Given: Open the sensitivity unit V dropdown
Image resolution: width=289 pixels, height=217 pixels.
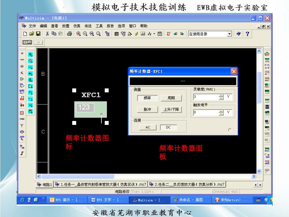Looking at the screenshot, I should tap(228, 97).
